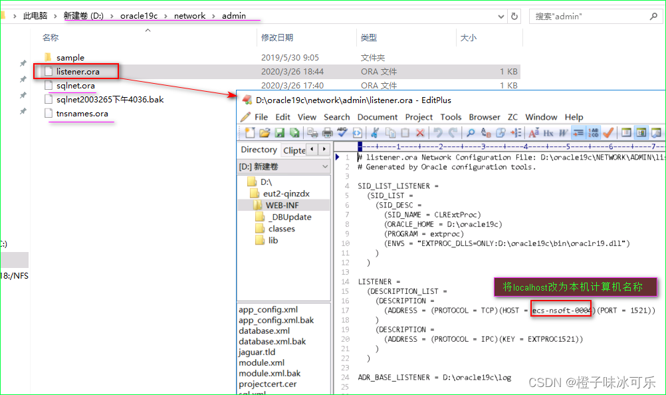Screen dimensions: 666x395
Task: Open the File menu in EditPlus
Action: [x=261, y=117]
